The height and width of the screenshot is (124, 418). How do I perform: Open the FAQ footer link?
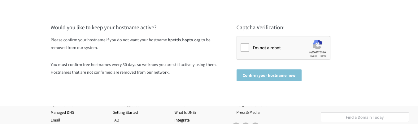click(x=116, y=120)
